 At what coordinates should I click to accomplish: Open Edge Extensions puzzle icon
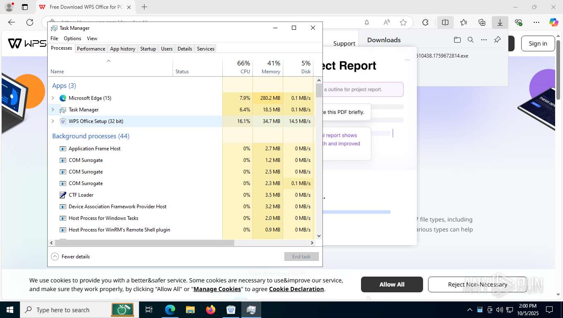426,22
